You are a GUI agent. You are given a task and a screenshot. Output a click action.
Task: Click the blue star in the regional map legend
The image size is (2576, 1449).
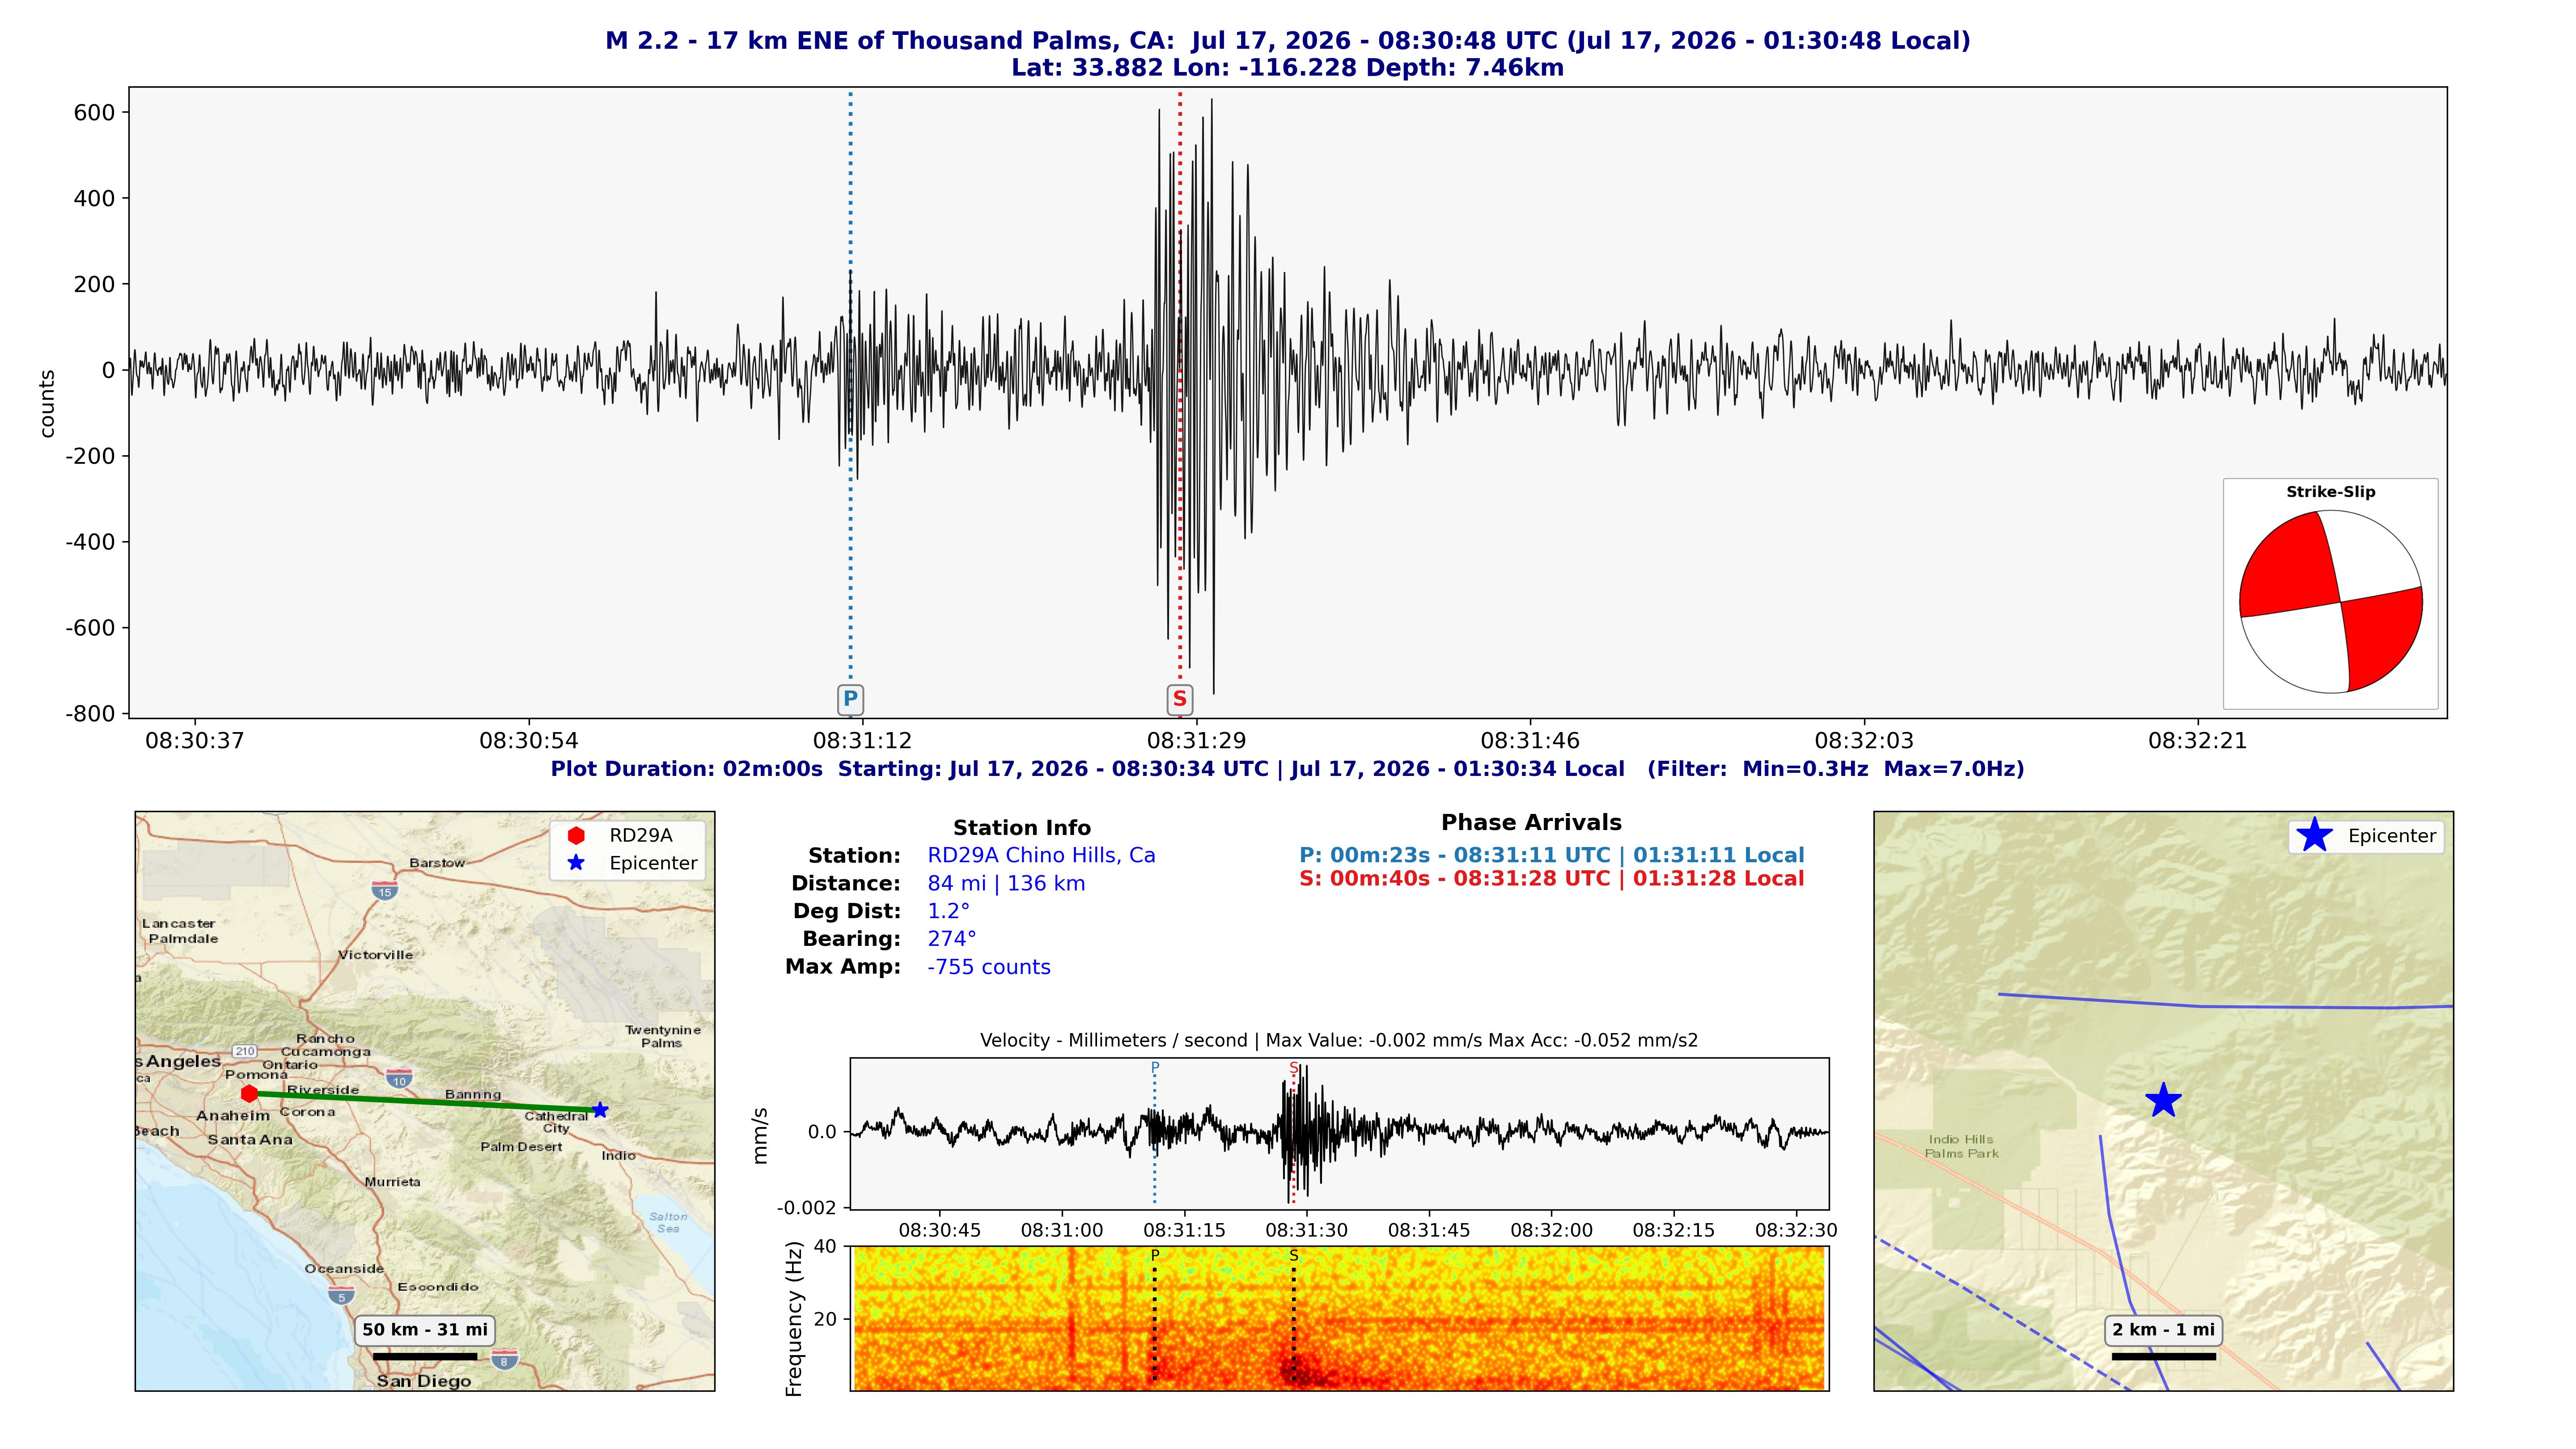[x=576, y=863]
